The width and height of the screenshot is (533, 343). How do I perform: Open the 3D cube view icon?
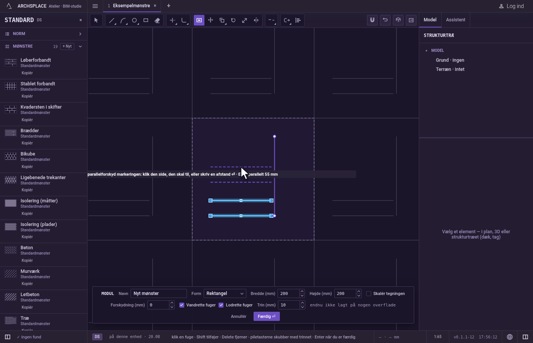coord(398,20)
